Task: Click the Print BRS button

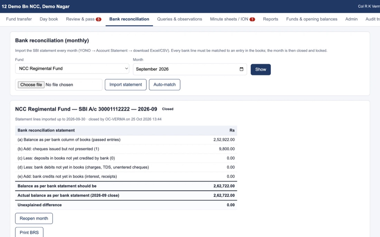Action: point(29,233)
